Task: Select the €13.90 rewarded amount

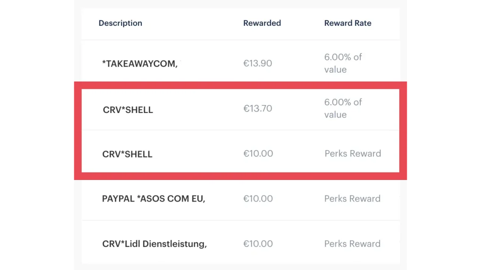Action: click(x=257, y=63)
